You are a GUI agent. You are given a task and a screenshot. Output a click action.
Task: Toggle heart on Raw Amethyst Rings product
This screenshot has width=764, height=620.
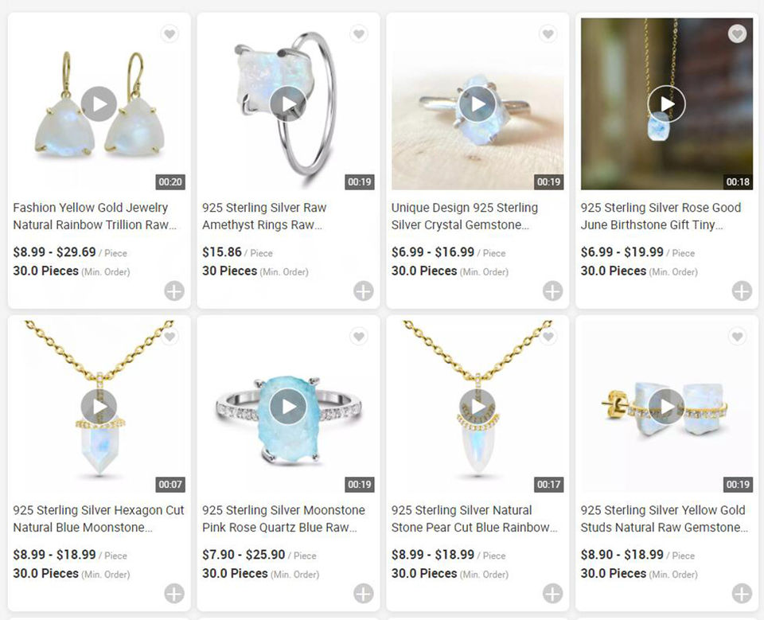click(359, 34)
